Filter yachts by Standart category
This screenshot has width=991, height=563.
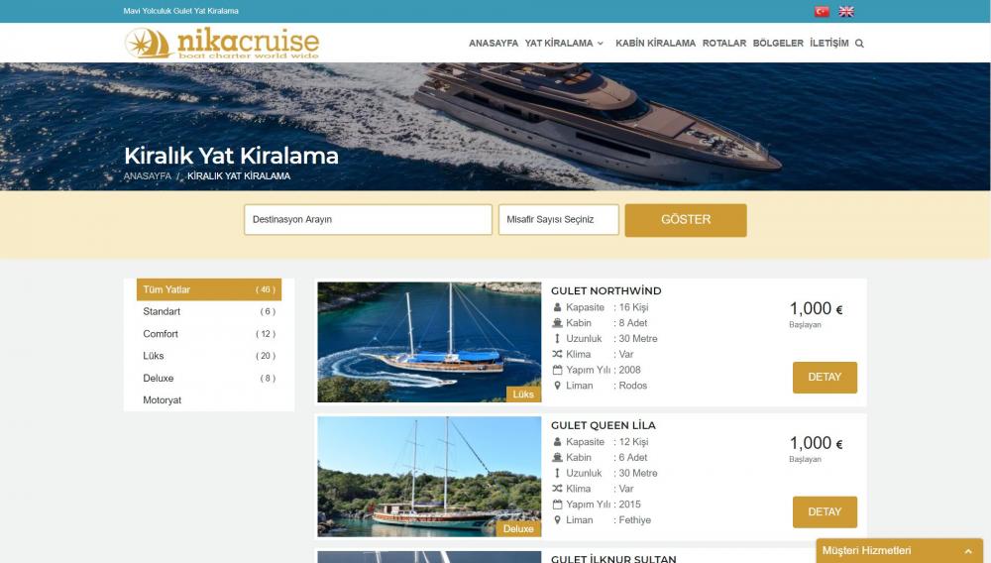(x=209, y=311)
